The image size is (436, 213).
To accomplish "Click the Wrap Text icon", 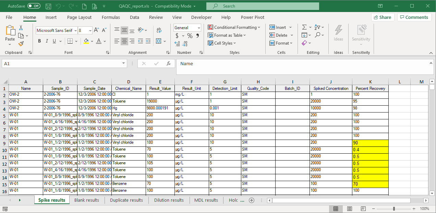I will pos(159,30).
